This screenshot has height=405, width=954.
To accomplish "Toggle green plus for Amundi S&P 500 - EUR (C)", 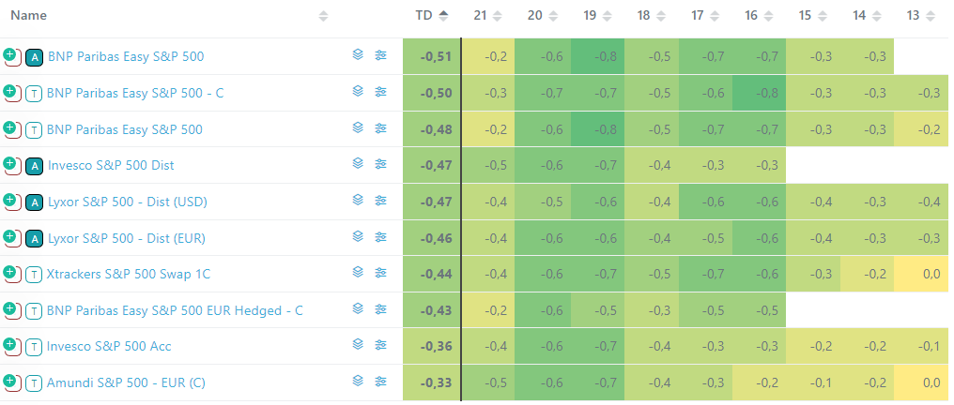I will [x=10, y=382].
